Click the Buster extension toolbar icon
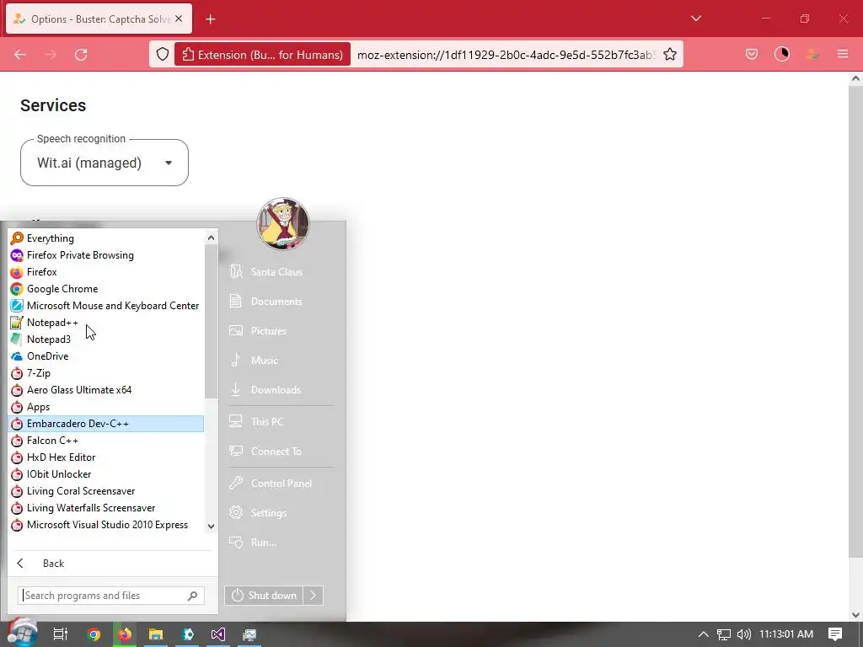Viewport: 863px width, 647px height. (x=812, y=55)
